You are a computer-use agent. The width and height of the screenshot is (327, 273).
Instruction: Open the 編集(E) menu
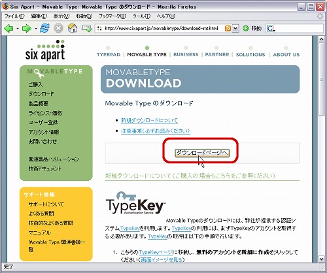pos(39,16)
